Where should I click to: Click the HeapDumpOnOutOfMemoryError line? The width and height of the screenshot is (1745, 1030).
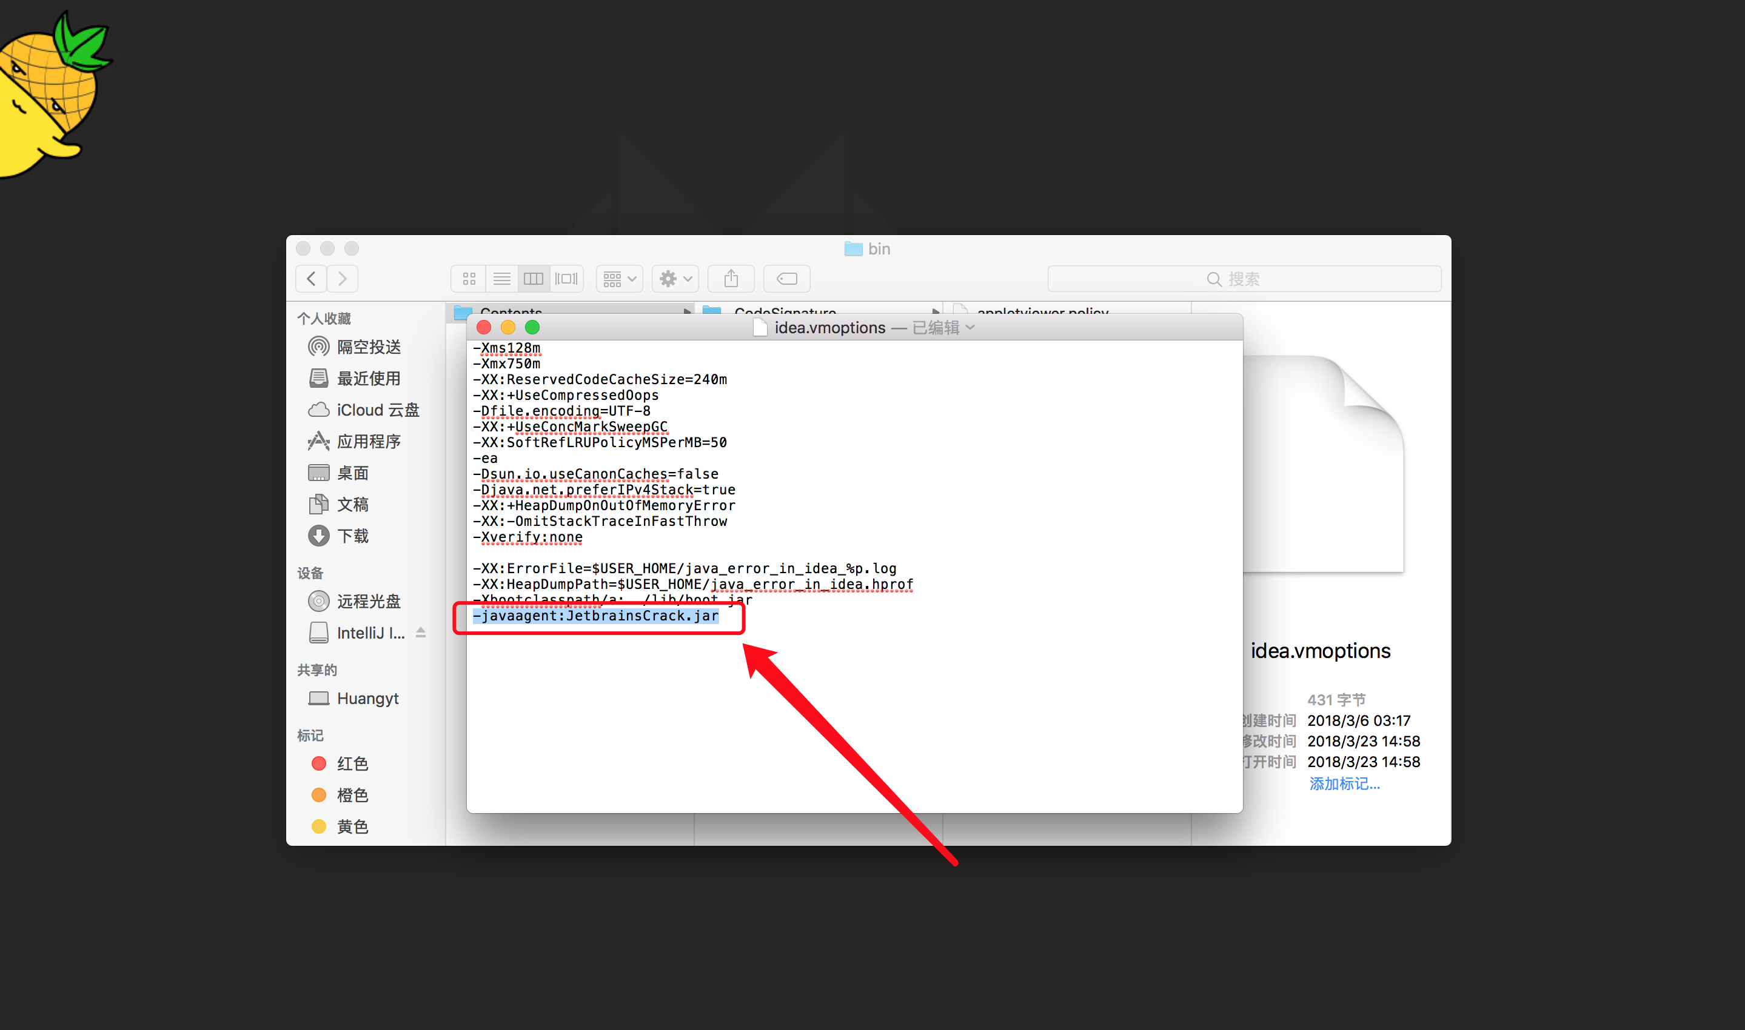click(604, 505)
